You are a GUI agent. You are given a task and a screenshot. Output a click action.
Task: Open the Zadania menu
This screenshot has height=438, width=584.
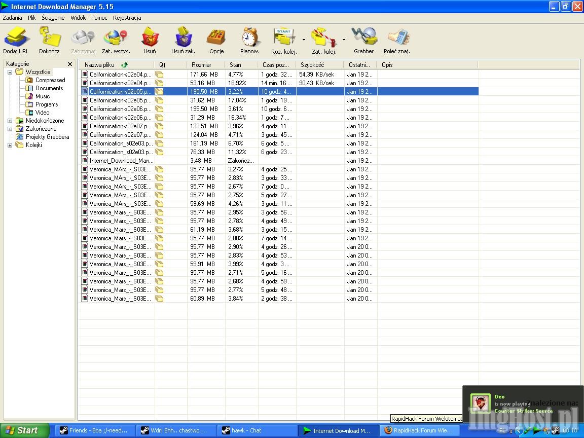pyautogui.click(x=12, y=18)
